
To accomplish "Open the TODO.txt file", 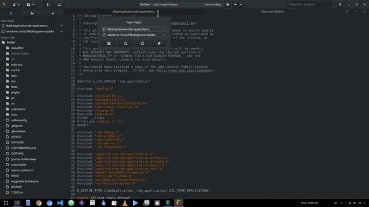I will click(17, 193).
